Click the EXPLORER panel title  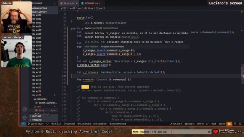click(x=37, y=3)
